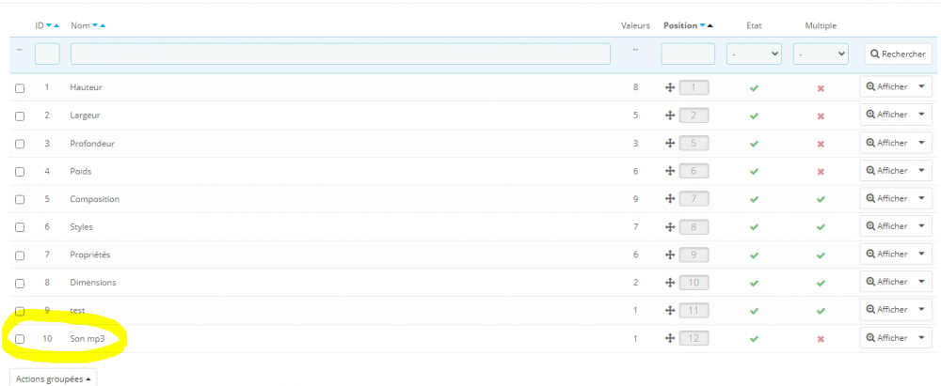
Task: Focus the ID filter input field
Action: [x=47, y=54]
